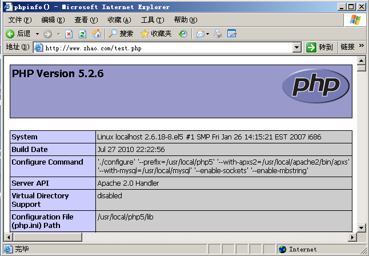The height and width of the screenshot is (256, 369).
Task: Click the 'Configuration File (php.ini) Path' label
Action: [x=42, y=221]
